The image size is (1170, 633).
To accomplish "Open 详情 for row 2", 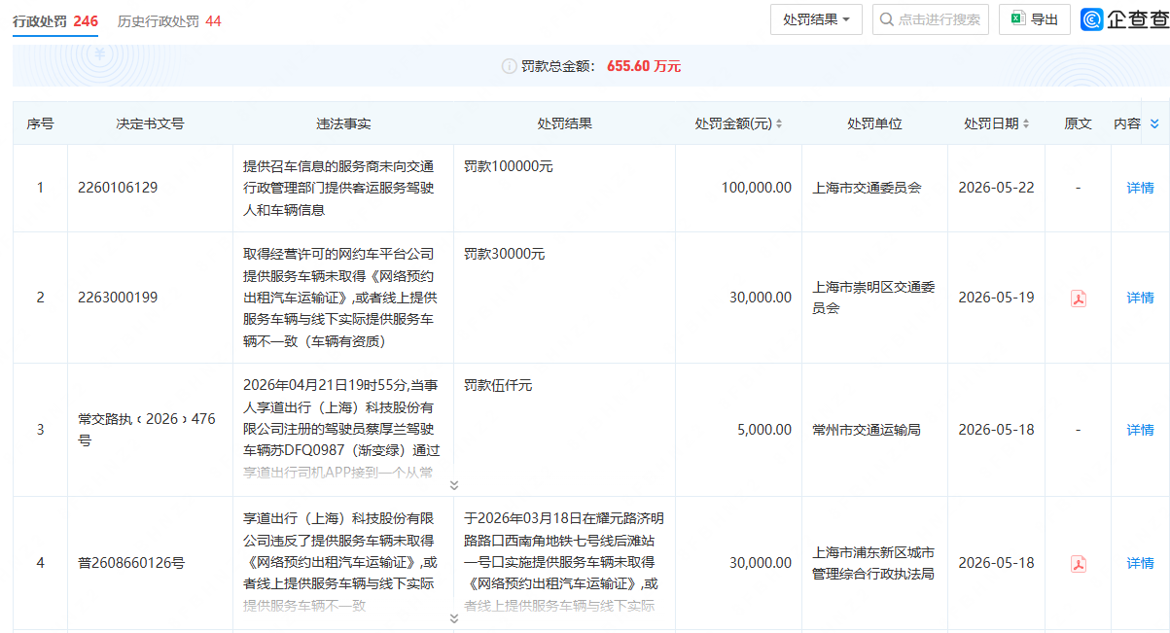I will [1140, 298].
